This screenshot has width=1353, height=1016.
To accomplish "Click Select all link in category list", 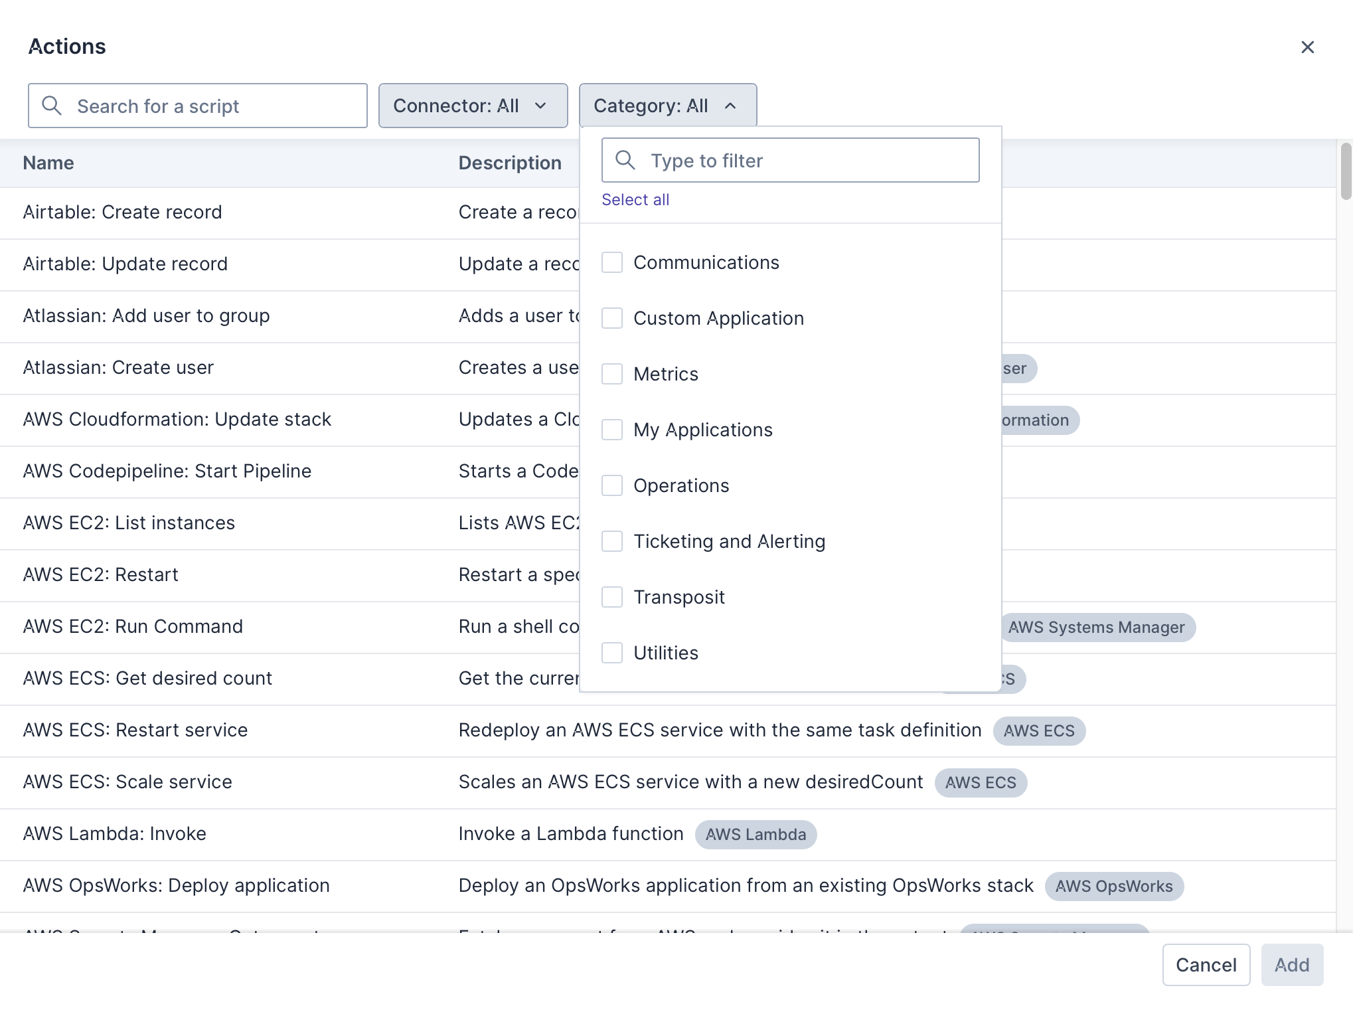I will (635, 200).
